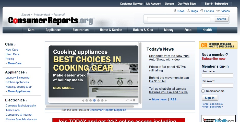Open the Electronics navigation tab

point(80,30)
